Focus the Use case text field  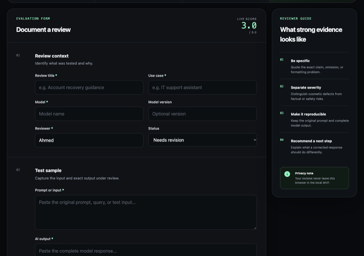tap(202, 87)
